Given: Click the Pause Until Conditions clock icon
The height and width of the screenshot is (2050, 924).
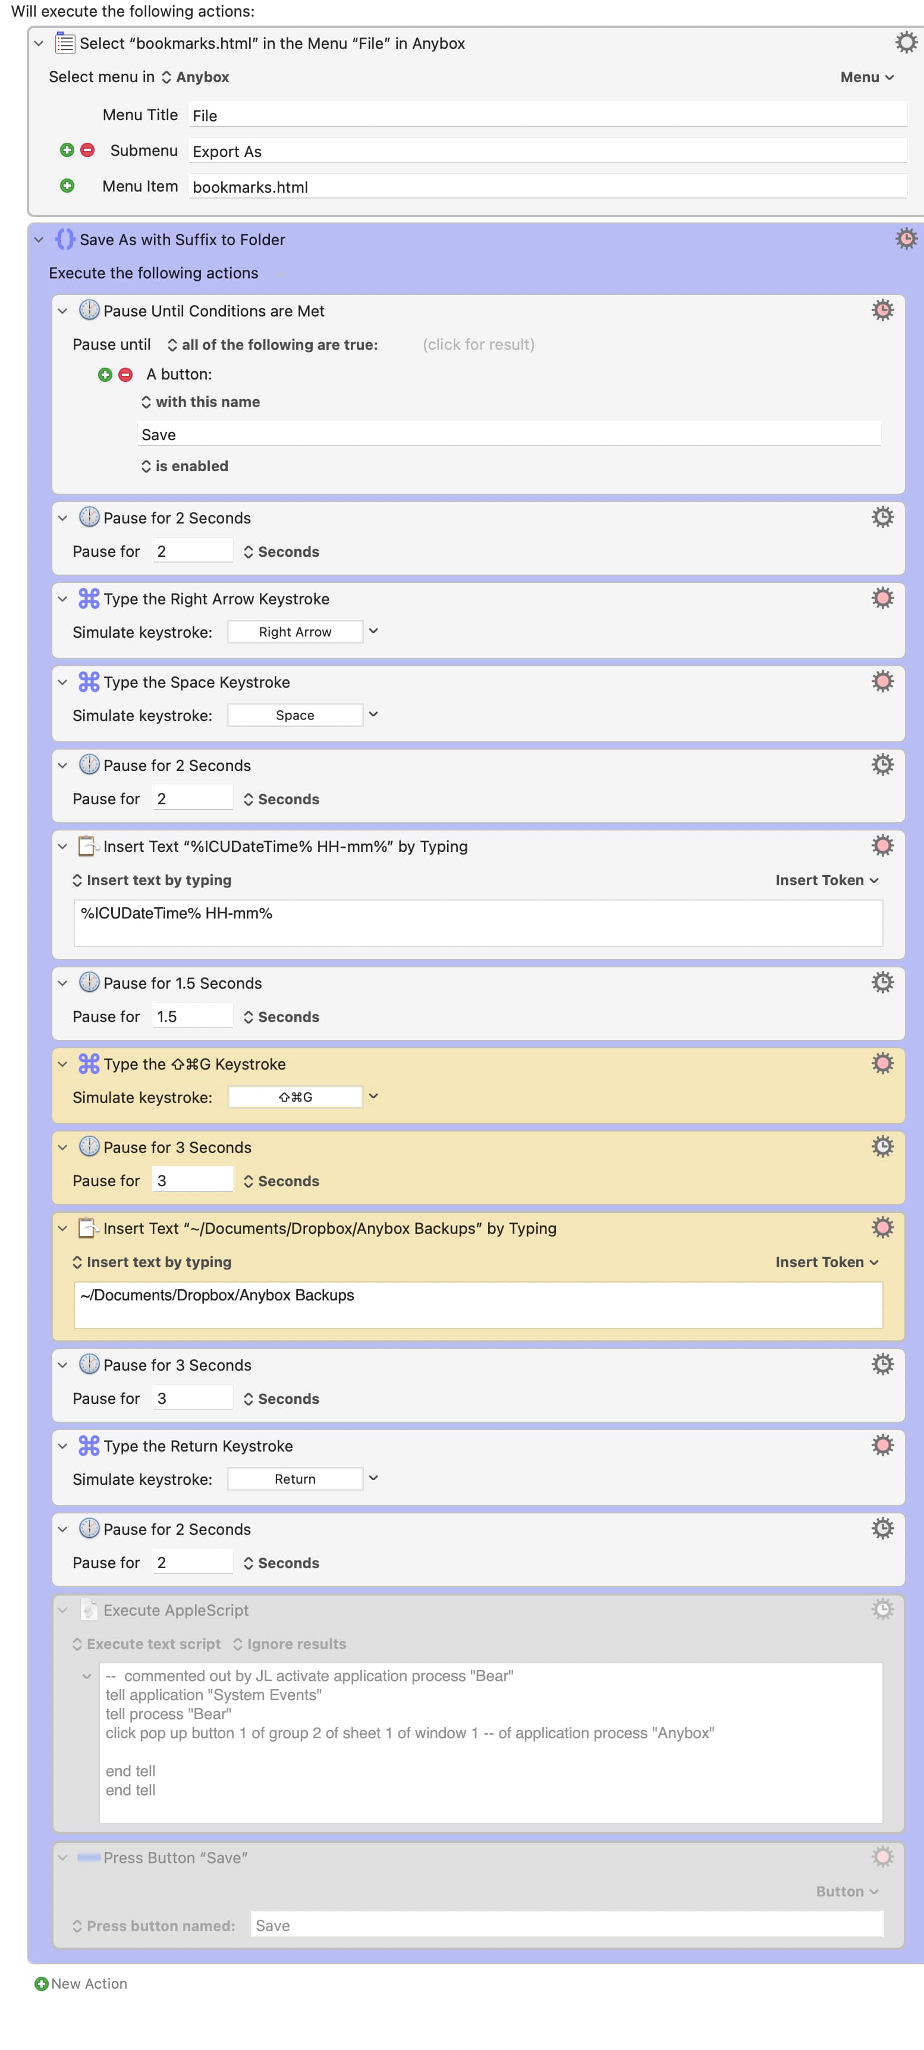Looking at the screenshot, I should pos(89,311).
